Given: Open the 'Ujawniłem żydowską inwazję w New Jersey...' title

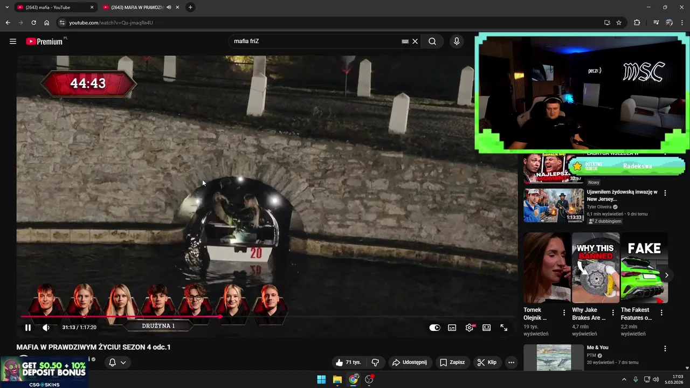Looking at the screenshot, I should tap(622, 196).
